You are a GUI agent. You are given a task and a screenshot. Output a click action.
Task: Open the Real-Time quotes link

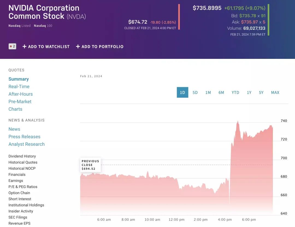(x=19, y=86)
